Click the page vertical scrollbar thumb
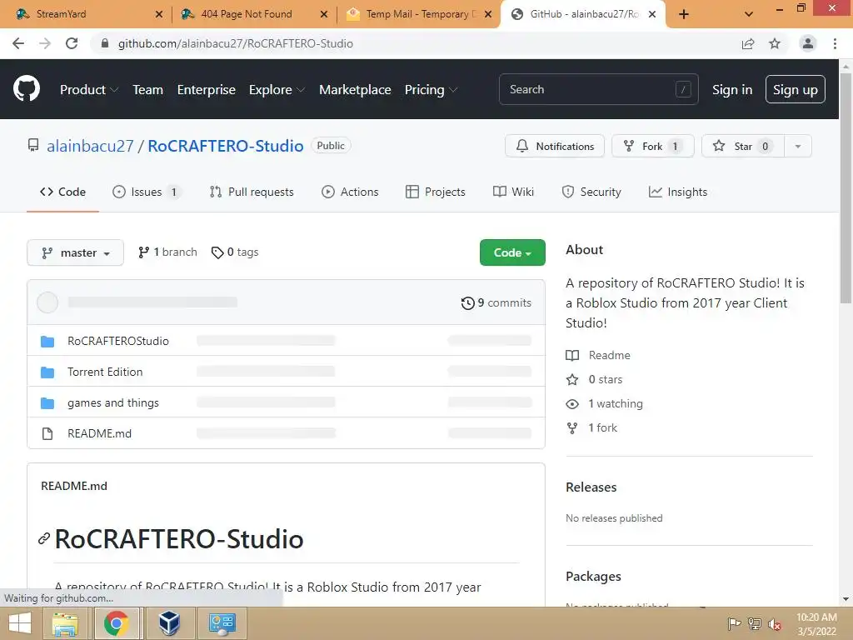 846,187
